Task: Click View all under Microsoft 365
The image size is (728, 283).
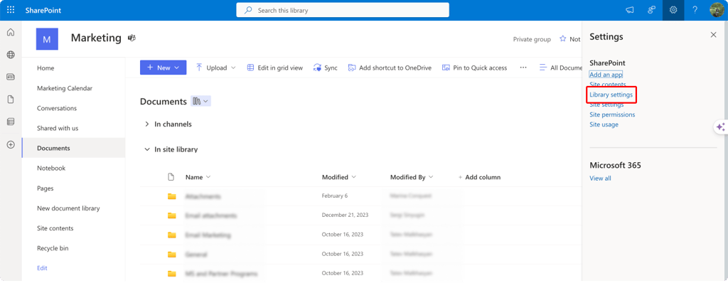Action: pyautogui.click(x=600, y=178)
